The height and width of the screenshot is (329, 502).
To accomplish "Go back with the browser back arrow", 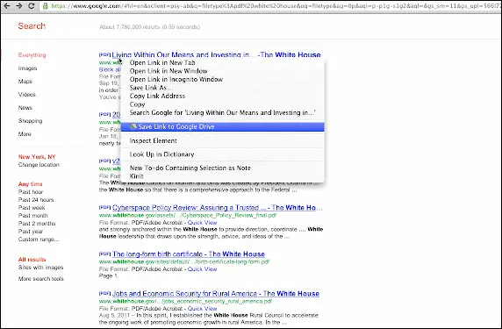I will pyautogui.click(x=6, y=6).
